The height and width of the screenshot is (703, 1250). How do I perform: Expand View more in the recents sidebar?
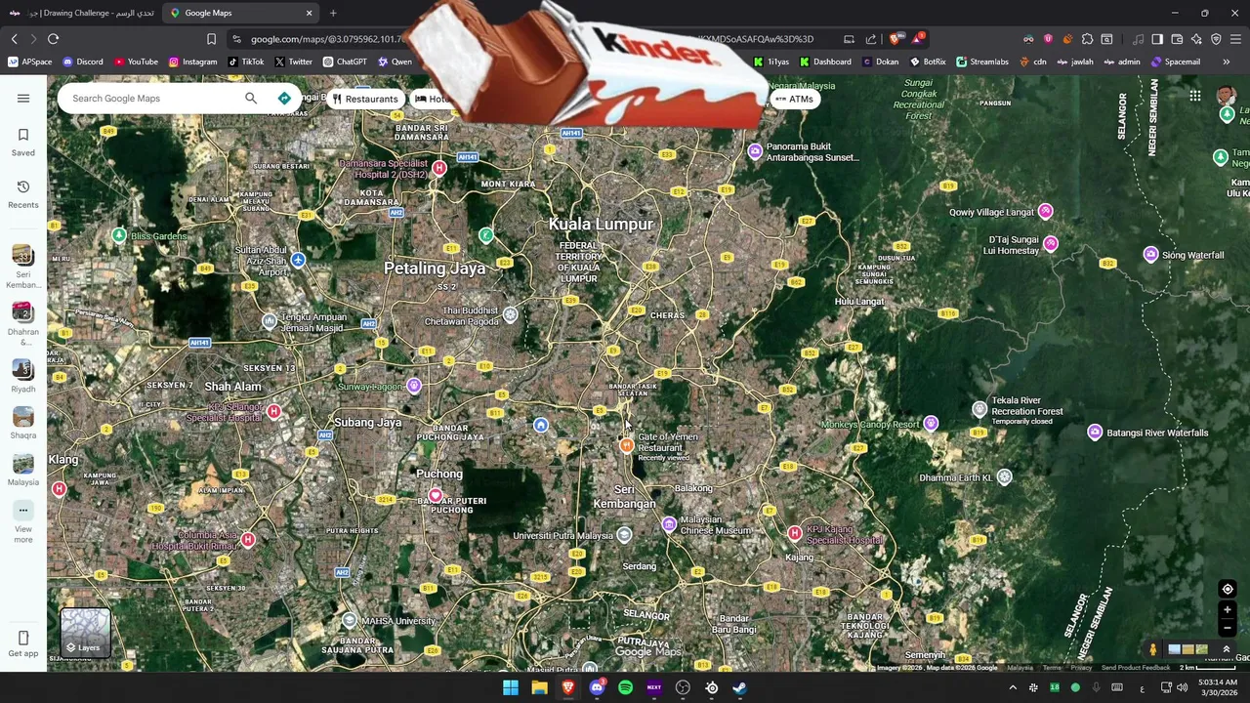23,522
